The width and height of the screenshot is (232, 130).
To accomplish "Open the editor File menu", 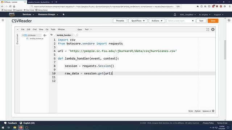I will click(22, 30).
